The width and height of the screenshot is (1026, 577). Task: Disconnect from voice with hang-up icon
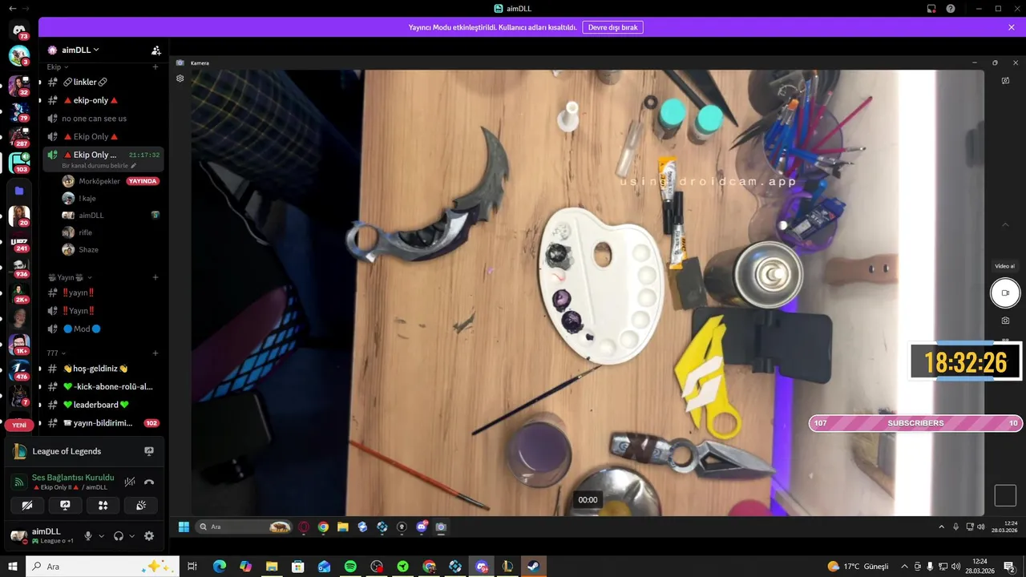coord(148,482)
